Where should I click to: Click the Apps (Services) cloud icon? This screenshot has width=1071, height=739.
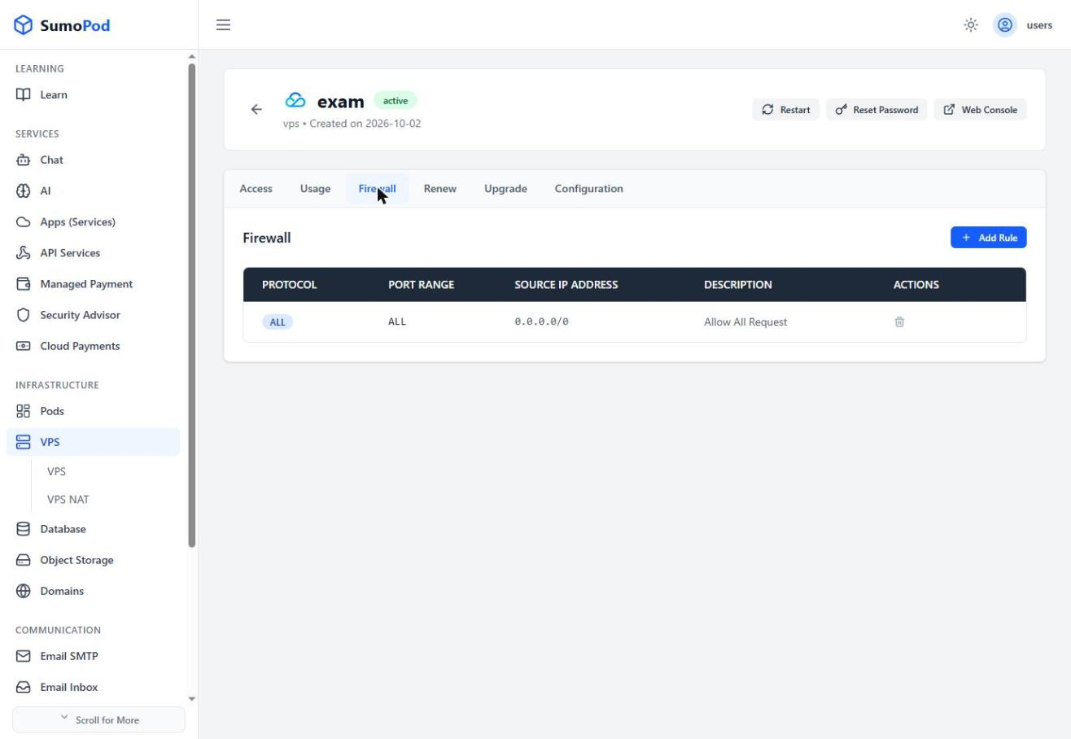coord(24,221)
